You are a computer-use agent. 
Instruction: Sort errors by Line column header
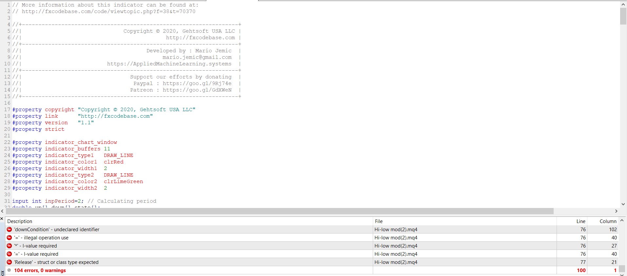point(572,221)
